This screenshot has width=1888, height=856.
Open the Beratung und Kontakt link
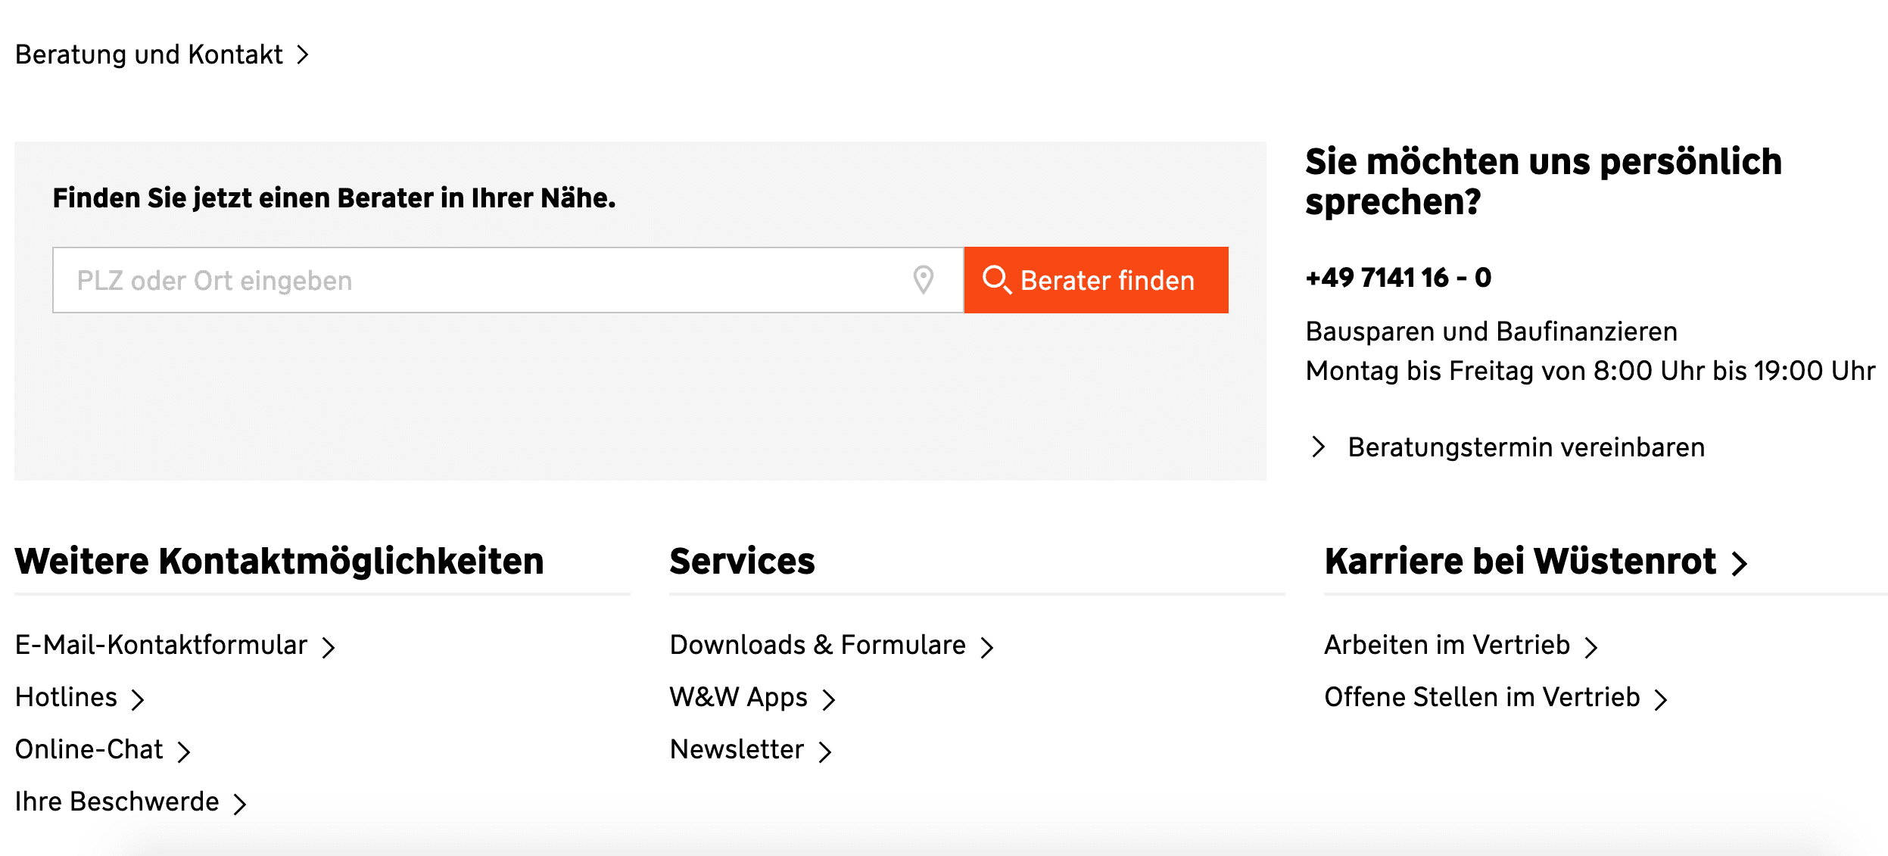pyautogui.click(x=149, y=54)
